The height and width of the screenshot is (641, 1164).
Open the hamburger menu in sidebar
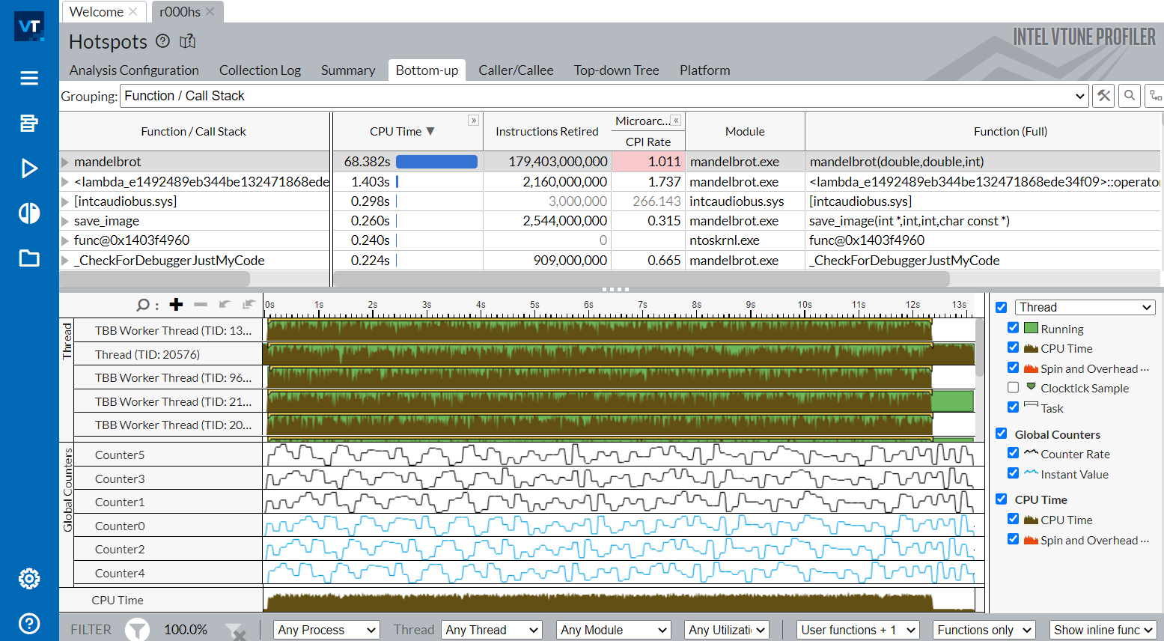tap(29, 78)
